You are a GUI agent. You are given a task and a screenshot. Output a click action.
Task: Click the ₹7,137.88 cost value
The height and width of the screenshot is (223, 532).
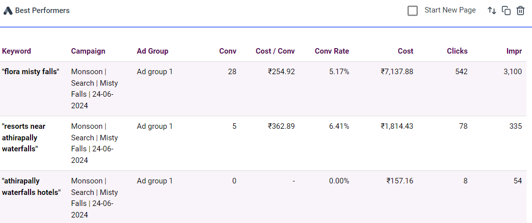tap(397, 72)
